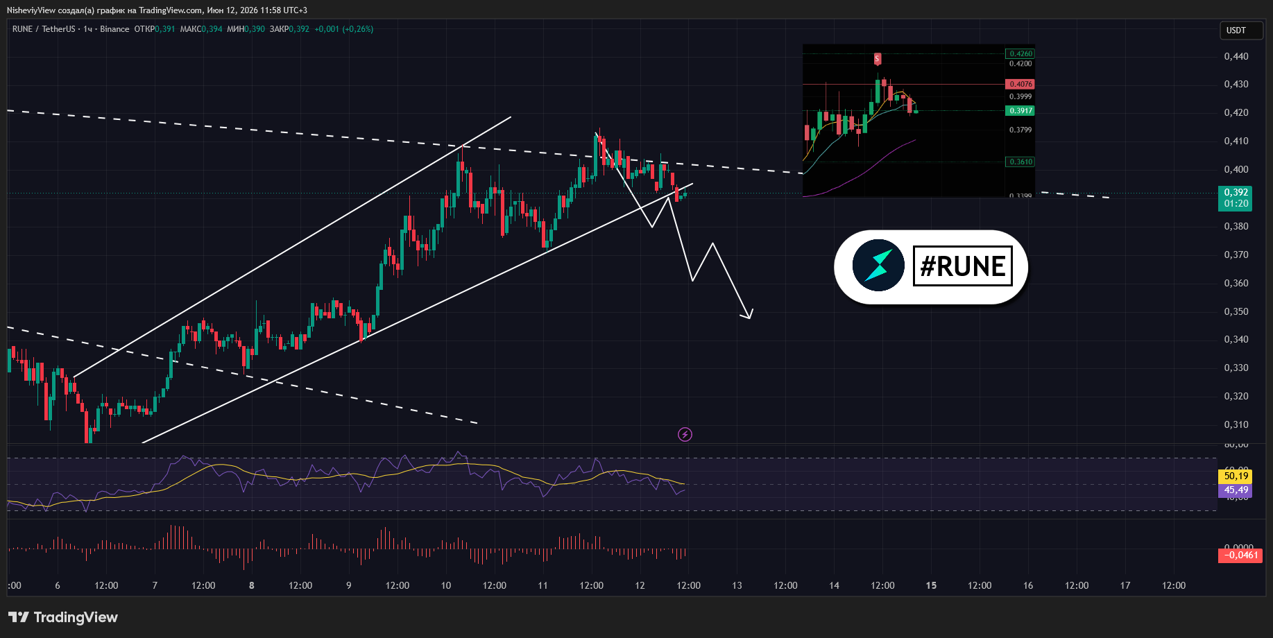The height and width of the screenshot is (638, 1273).
Task: Click the МИН 0,390 low value
Action: point(246,29)
